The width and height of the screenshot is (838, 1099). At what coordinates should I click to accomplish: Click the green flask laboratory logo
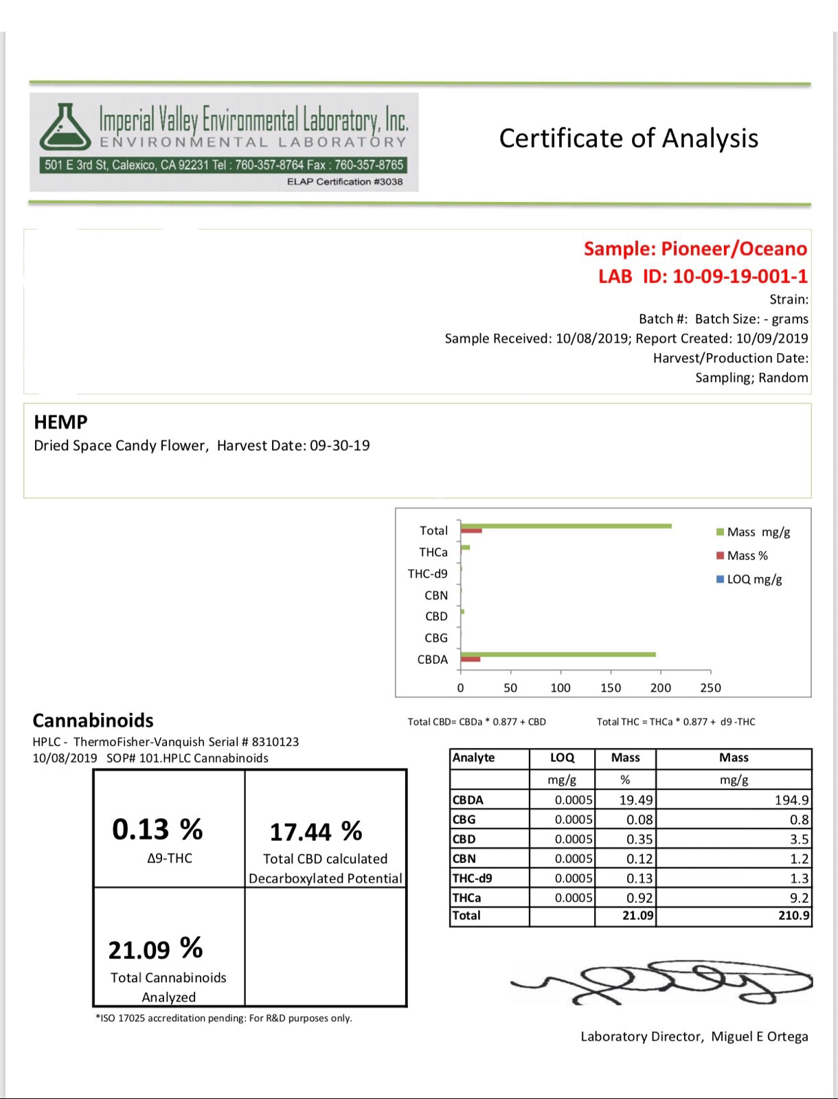65,128
